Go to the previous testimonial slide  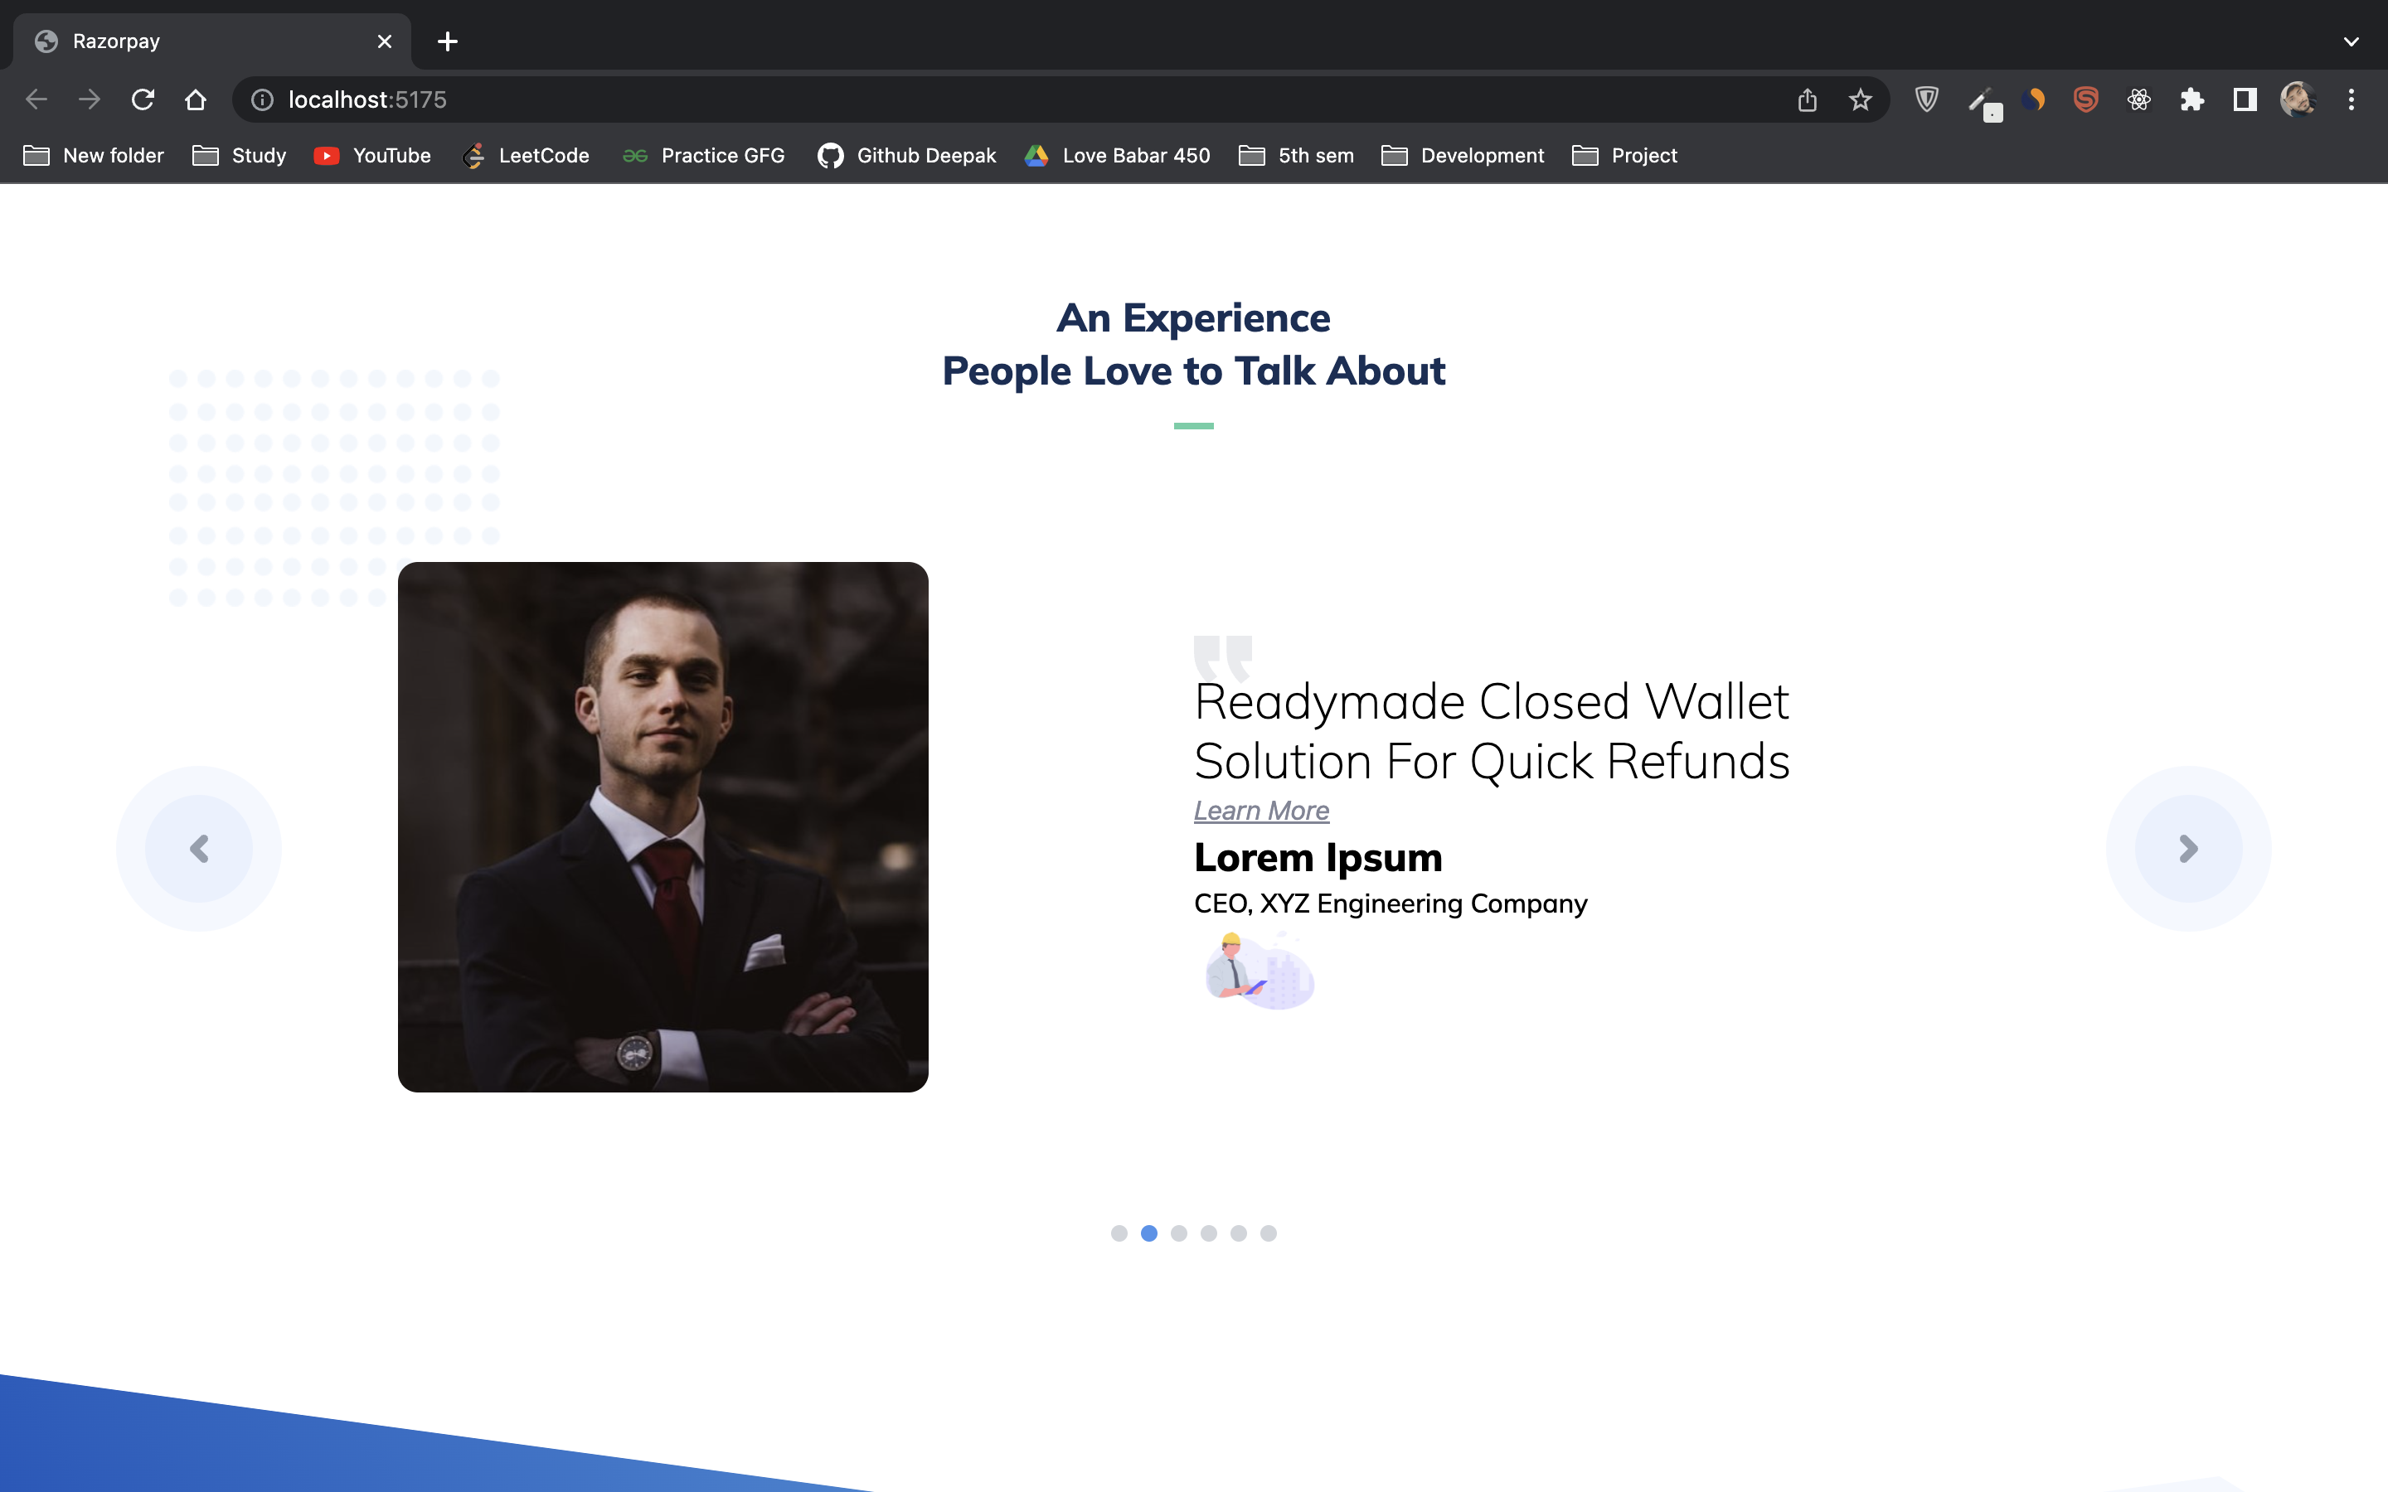click(x=199, y=849)
